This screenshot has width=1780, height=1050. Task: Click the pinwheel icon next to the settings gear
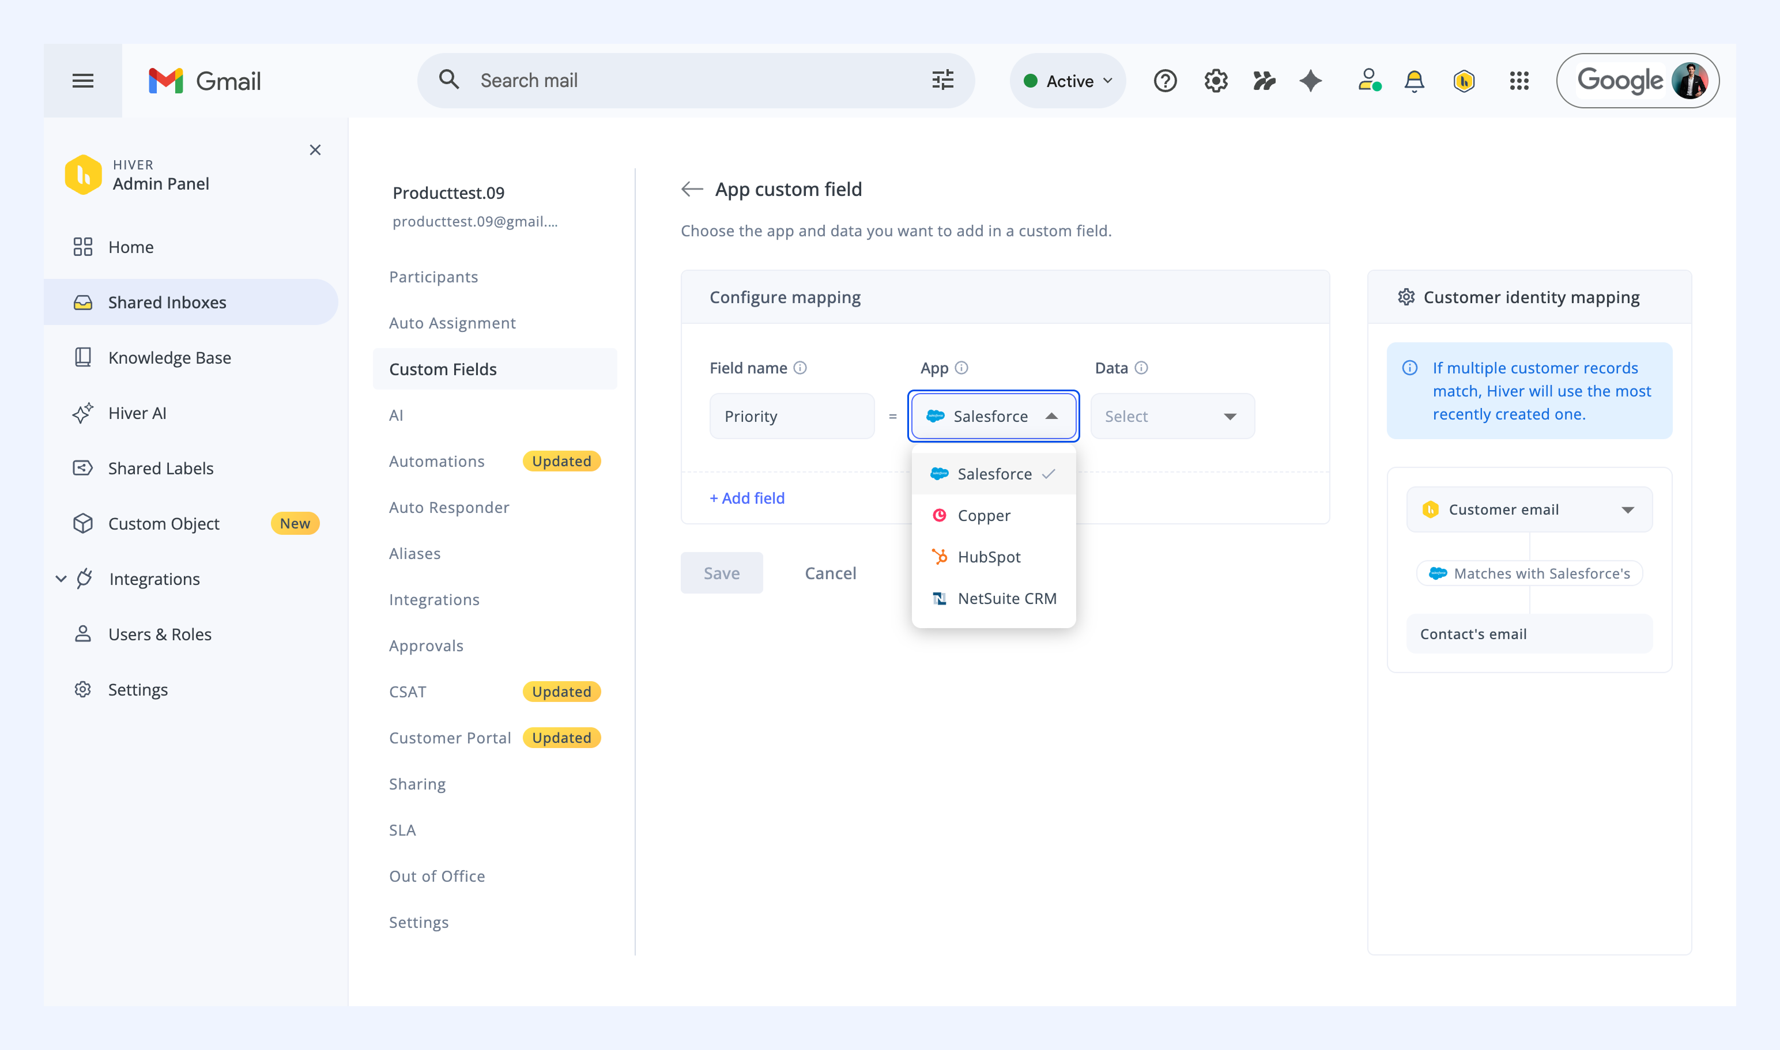point(1264,81)
